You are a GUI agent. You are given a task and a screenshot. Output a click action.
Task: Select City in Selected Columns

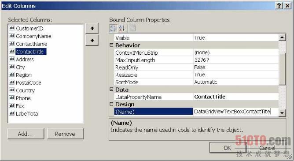tap(20, 67)
